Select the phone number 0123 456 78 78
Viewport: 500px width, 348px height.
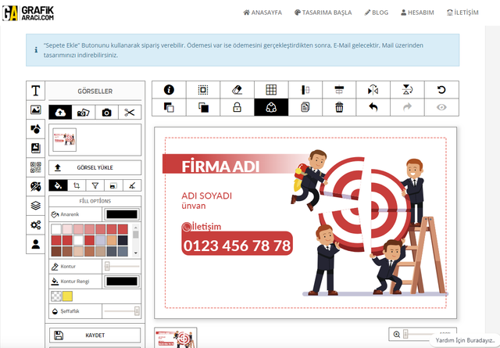[x=237, y=246]
